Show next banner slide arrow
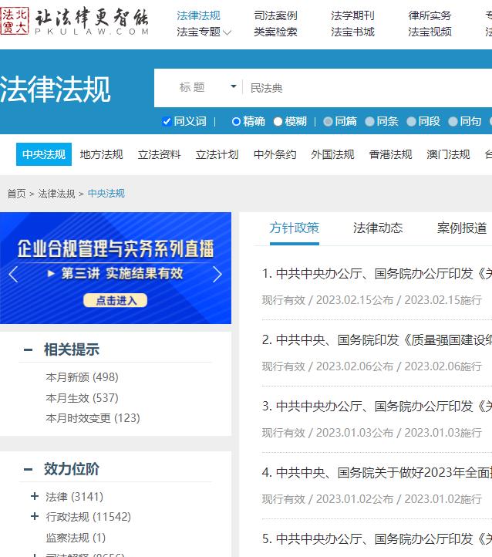Image resolution: width=492 pixels, height=557 pixels. [217, 274]
